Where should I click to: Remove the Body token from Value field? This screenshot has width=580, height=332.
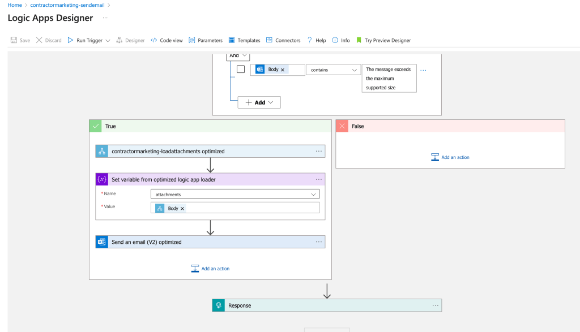click(182, 209)
